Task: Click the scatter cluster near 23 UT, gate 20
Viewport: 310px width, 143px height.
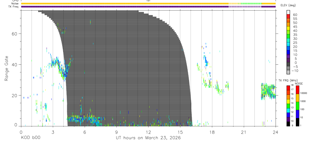Action: tap(268, 91)
